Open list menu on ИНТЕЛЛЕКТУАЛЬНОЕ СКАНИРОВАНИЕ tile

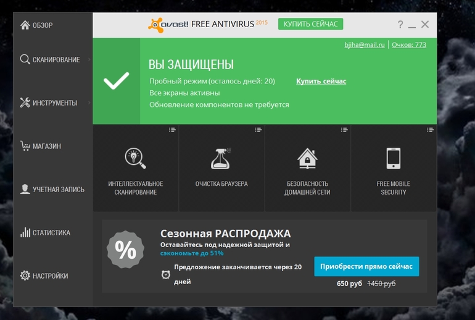click(x=172, y=130)
